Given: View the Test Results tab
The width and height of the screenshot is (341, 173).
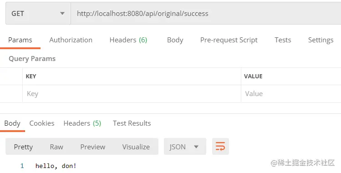Looking at the screenshot, I should coord(132,123).
